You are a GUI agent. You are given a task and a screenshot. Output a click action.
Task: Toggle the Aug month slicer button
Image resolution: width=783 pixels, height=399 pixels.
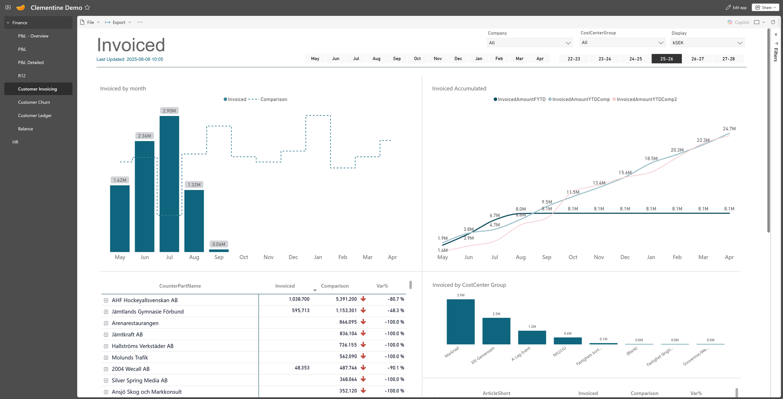pyautogui.click(x=376, y=59)
